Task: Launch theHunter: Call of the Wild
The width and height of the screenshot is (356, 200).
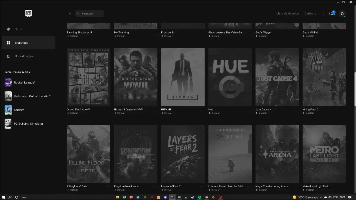Action: 28,96
